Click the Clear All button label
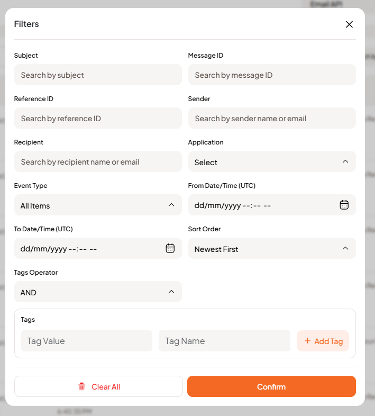 (106, 387)
